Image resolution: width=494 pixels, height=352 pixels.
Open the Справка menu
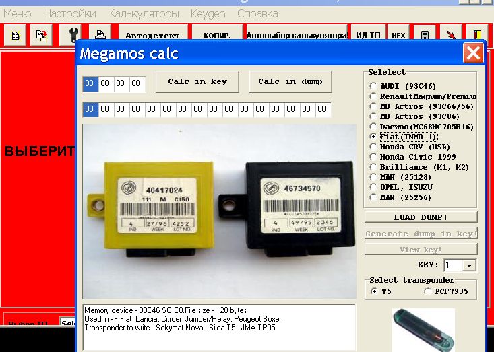tap(257, 14)
